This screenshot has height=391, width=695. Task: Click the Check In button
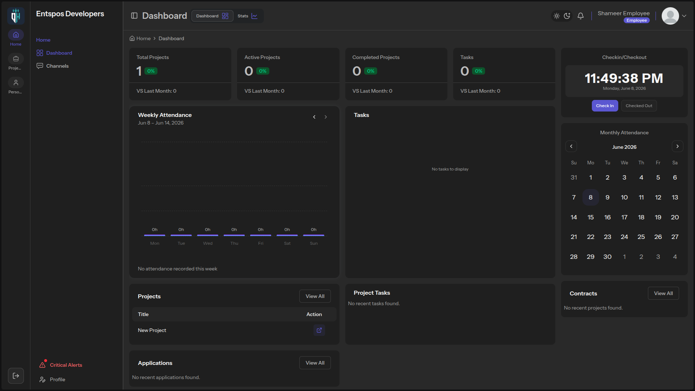(605, 106)
